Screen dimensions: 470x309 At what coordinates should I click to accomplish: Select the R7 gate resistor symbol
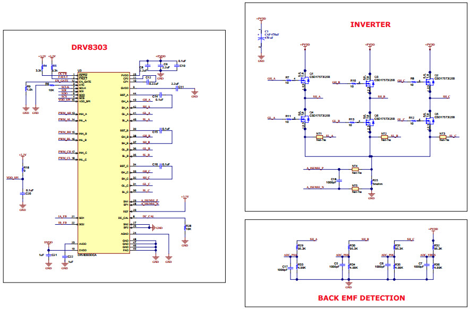[289, 80]
